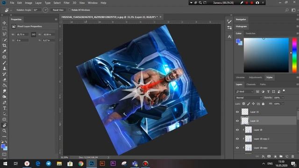Click the Search icon in options bar

pyautogui.click(x=287, y=10)
